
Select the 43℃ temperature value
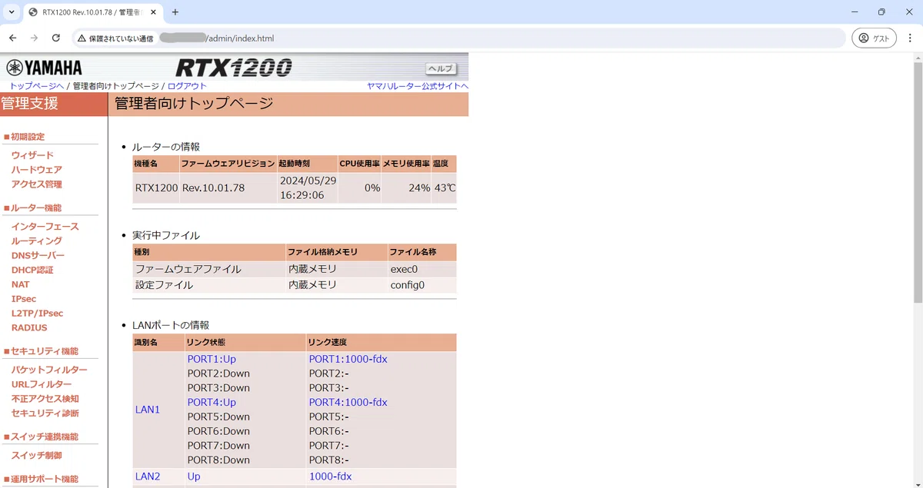(445, 188)
